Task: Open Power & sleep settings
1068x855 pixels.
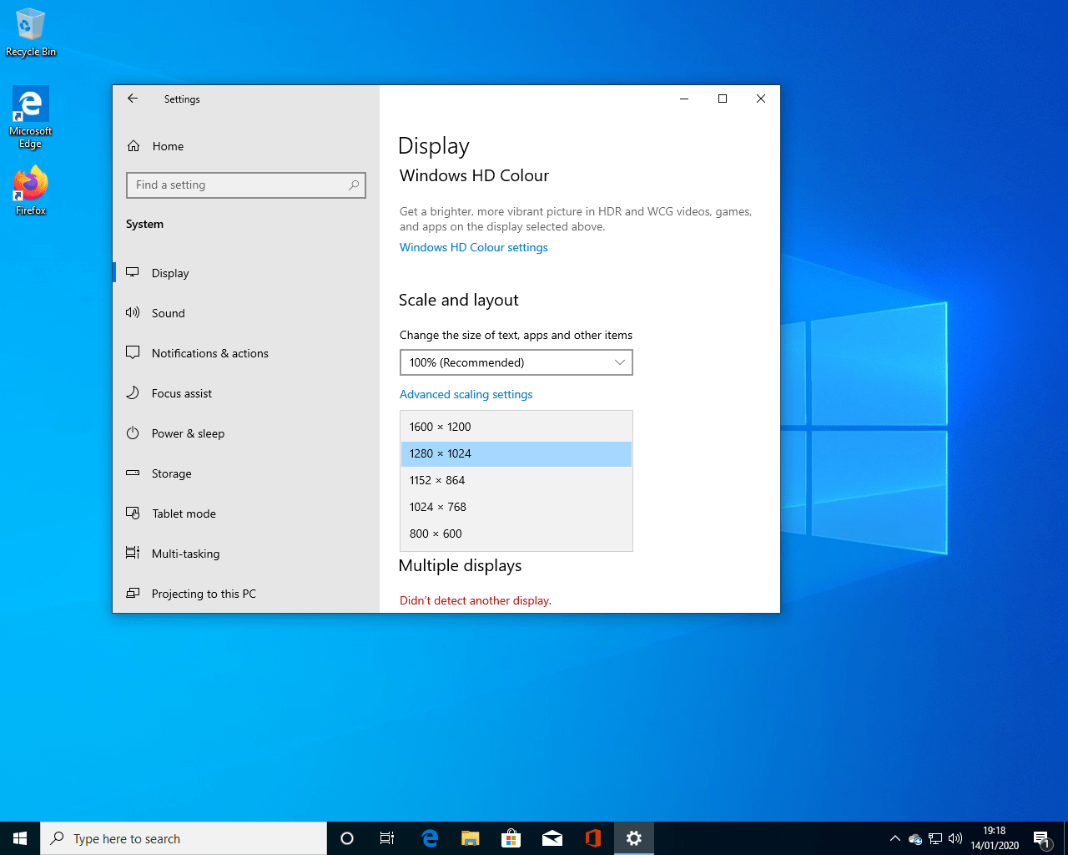Action: pyautogui.click(x=188, y=433)
